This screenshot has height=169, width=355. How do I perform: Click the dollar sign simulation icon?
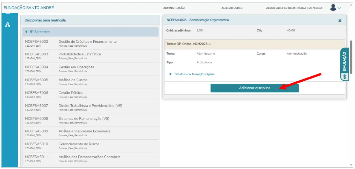pyautogui.click(x=344, y=77)
